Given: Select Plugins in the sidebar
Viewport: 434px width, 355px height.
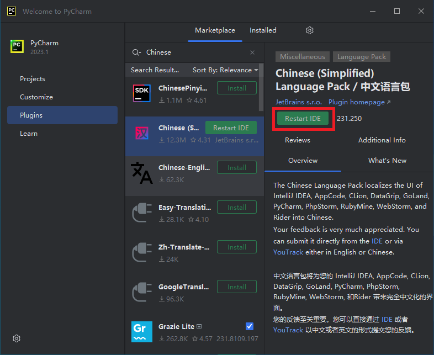Looking at the screenshot, I should coord(62,115).
